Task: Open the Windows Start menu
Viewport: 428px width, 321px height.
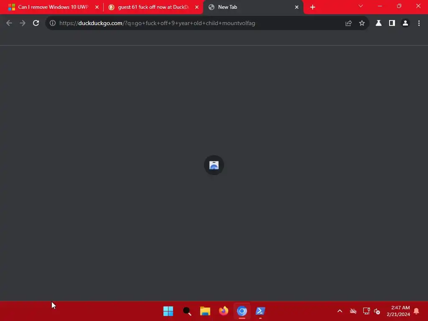Action: click(168, 311)
